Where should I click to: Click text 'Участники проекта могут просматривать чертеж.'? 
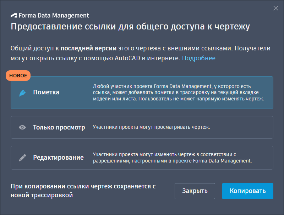tap(152, 127)
